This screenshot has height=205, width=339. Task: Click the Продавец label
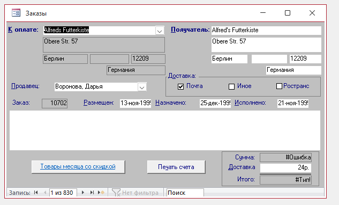coord(25,86)
